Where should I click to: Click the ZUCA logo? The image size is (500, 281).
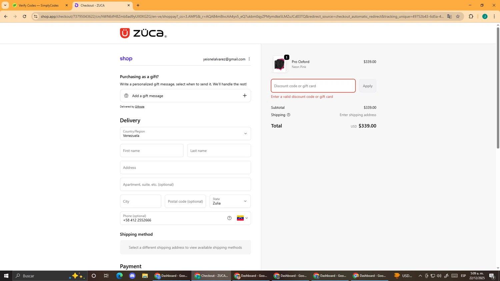pos(143,33)
